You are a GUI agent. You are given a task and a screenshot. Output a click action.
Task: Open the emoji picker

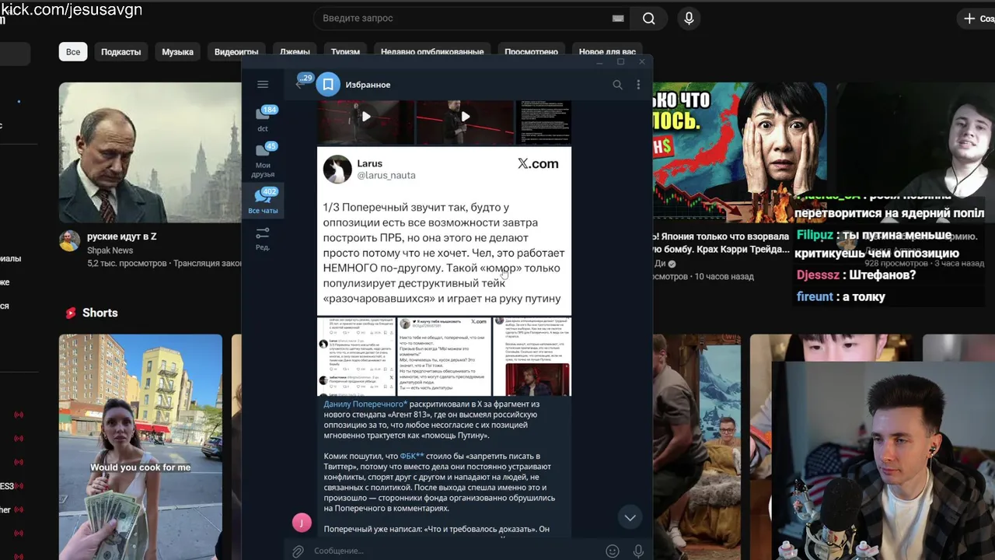pyautogui.click(x=613, y=551)
